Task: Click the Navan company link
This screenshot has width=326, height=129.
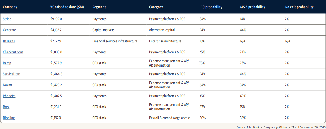Action: coord(8,85)
